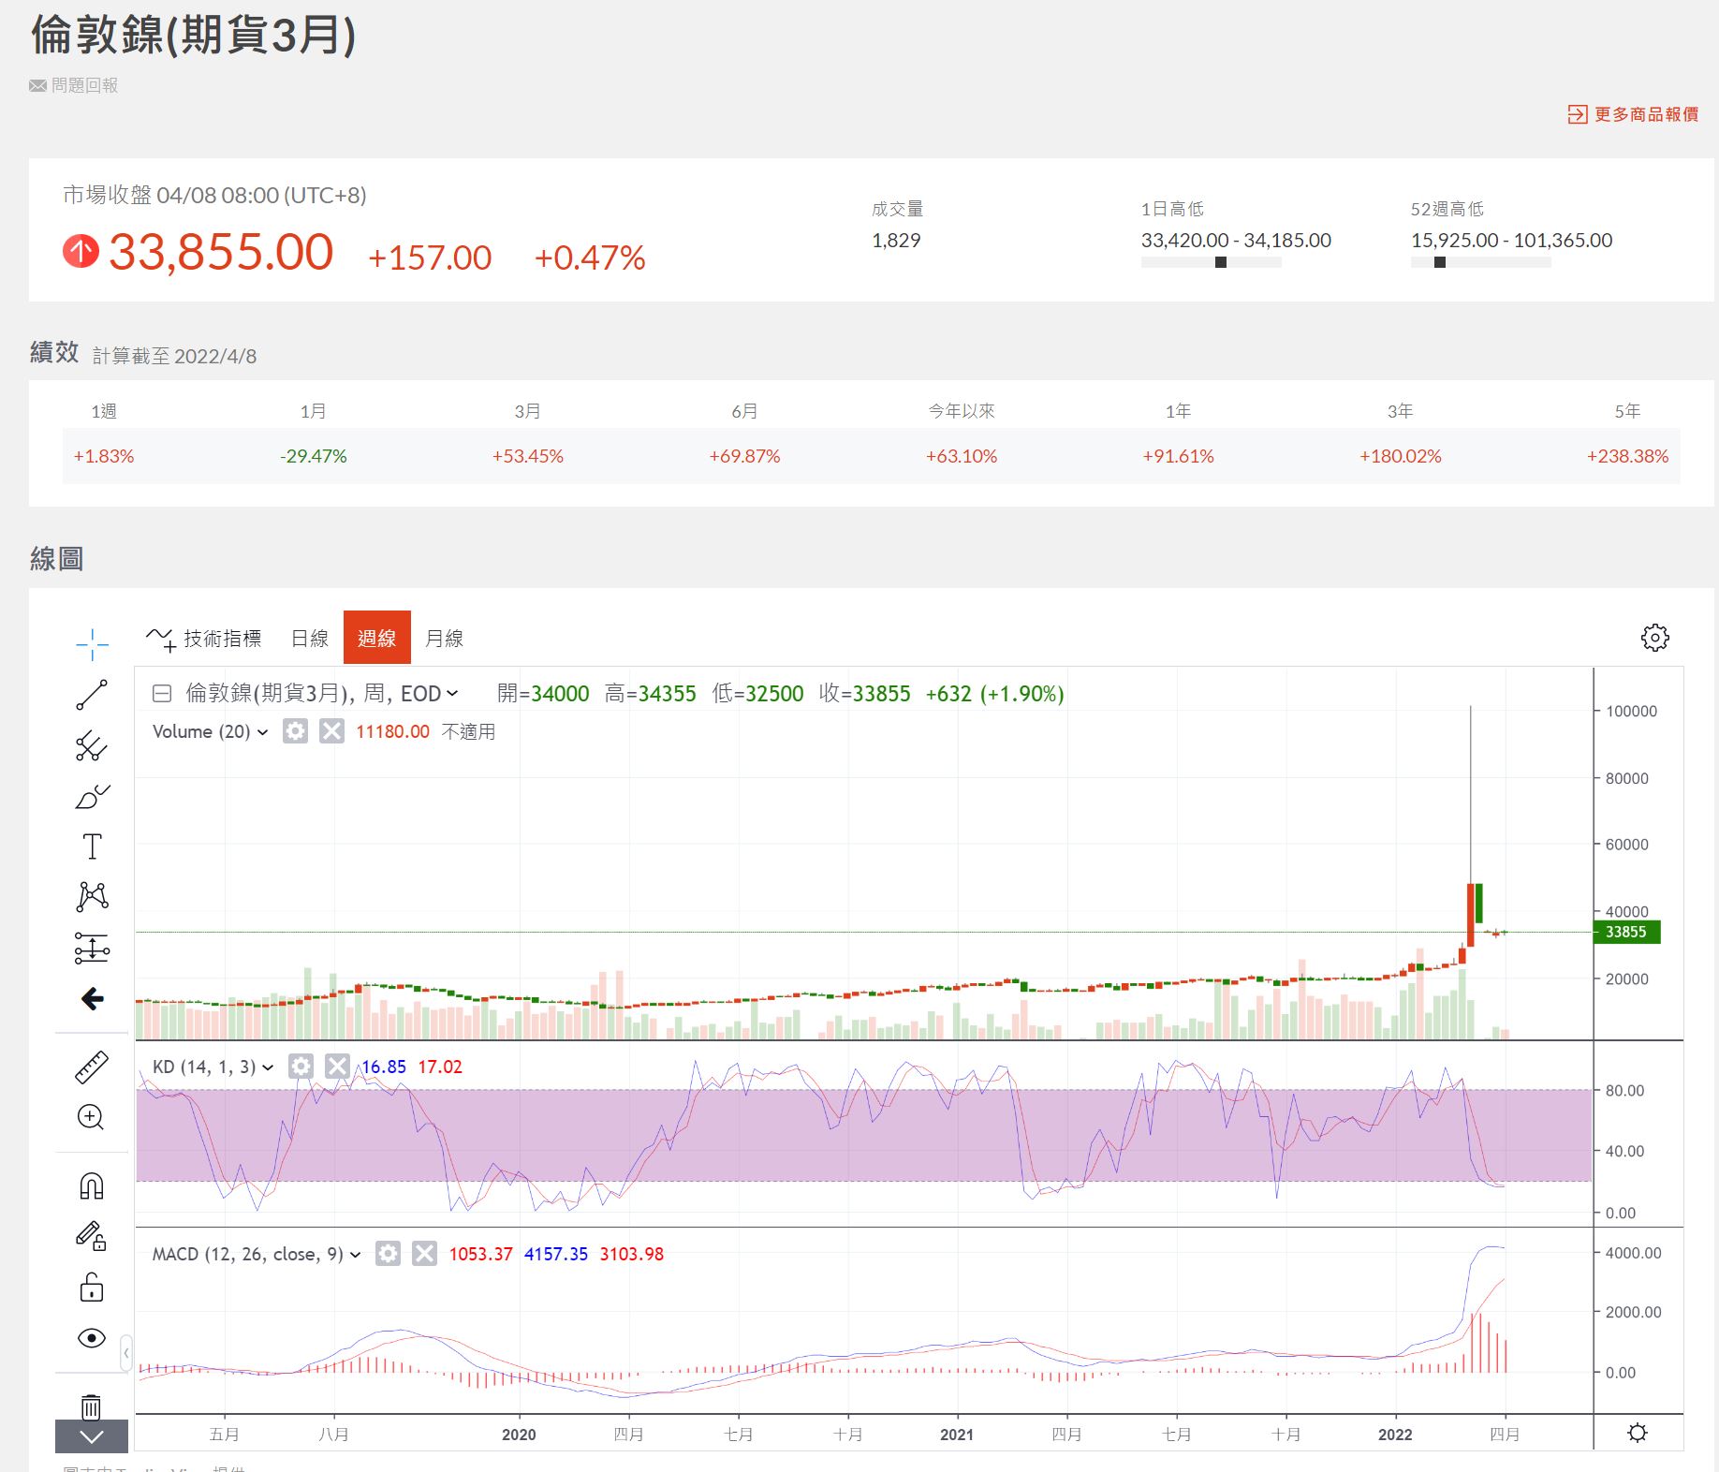Choose the pitchfork drawing tool
The image size is (1719, 1472).
[92, 745]
